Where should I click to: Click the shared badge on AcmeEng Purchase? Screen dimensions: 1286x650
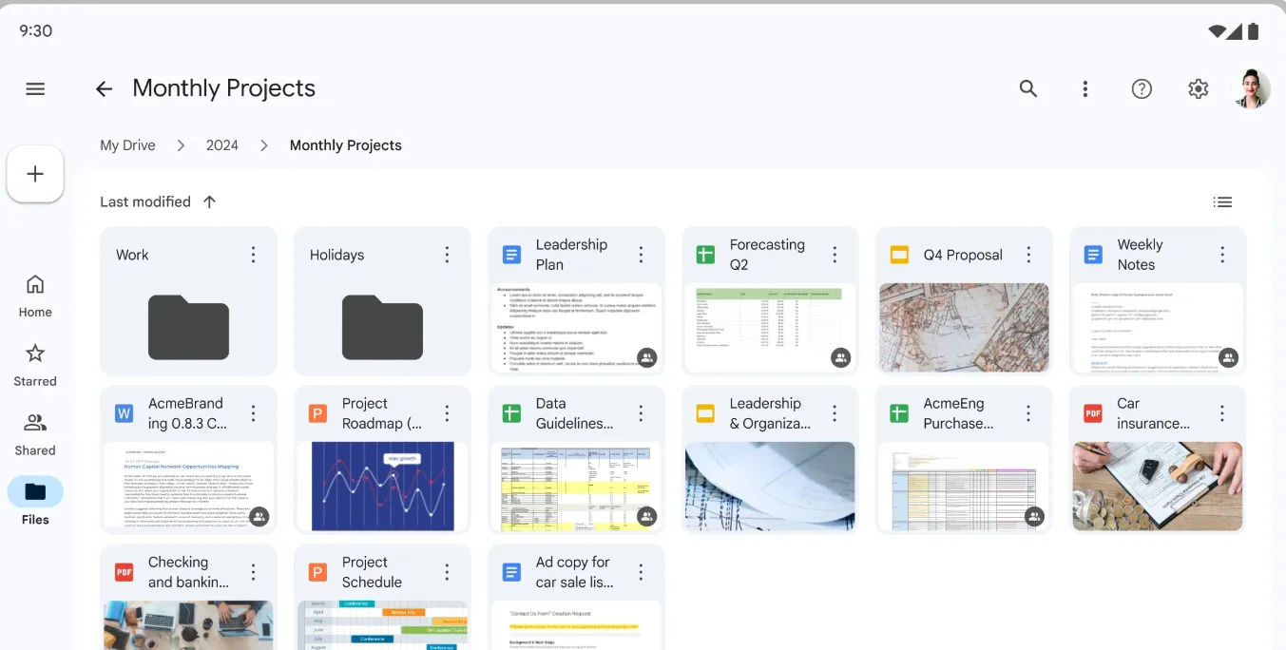tap(1035, 517)
